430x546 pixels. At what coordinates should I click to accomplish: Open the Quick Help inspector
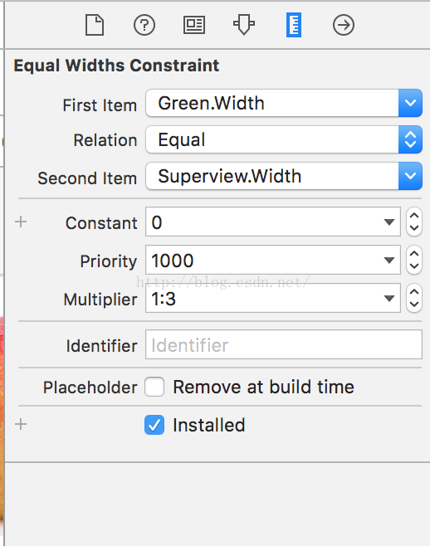pos(144,25)
